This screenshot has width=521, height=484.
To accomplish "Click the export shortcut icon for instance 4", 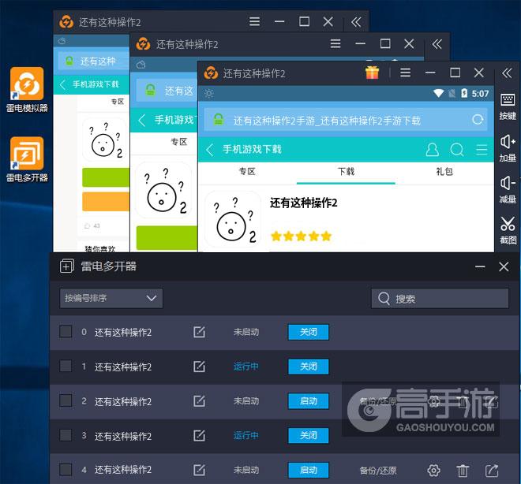I will (492, 470).
